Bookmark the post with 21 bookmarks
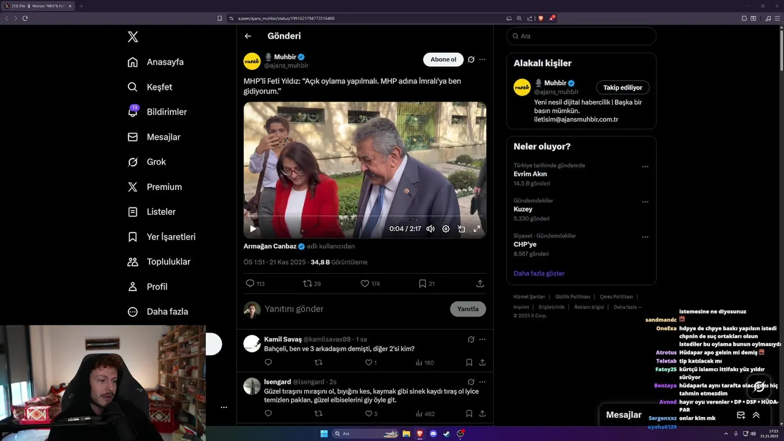 [426, 284]
